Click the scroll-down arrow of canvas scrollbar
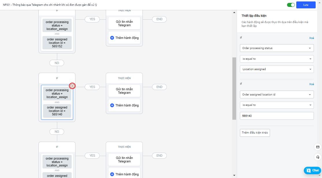 pyautogui.click(x=234, y=175)
